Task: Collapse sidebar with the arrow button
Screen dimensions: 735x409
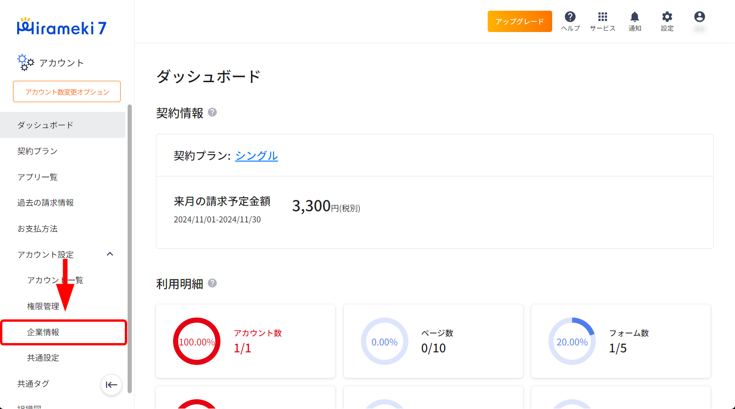Action: [111, 384]
